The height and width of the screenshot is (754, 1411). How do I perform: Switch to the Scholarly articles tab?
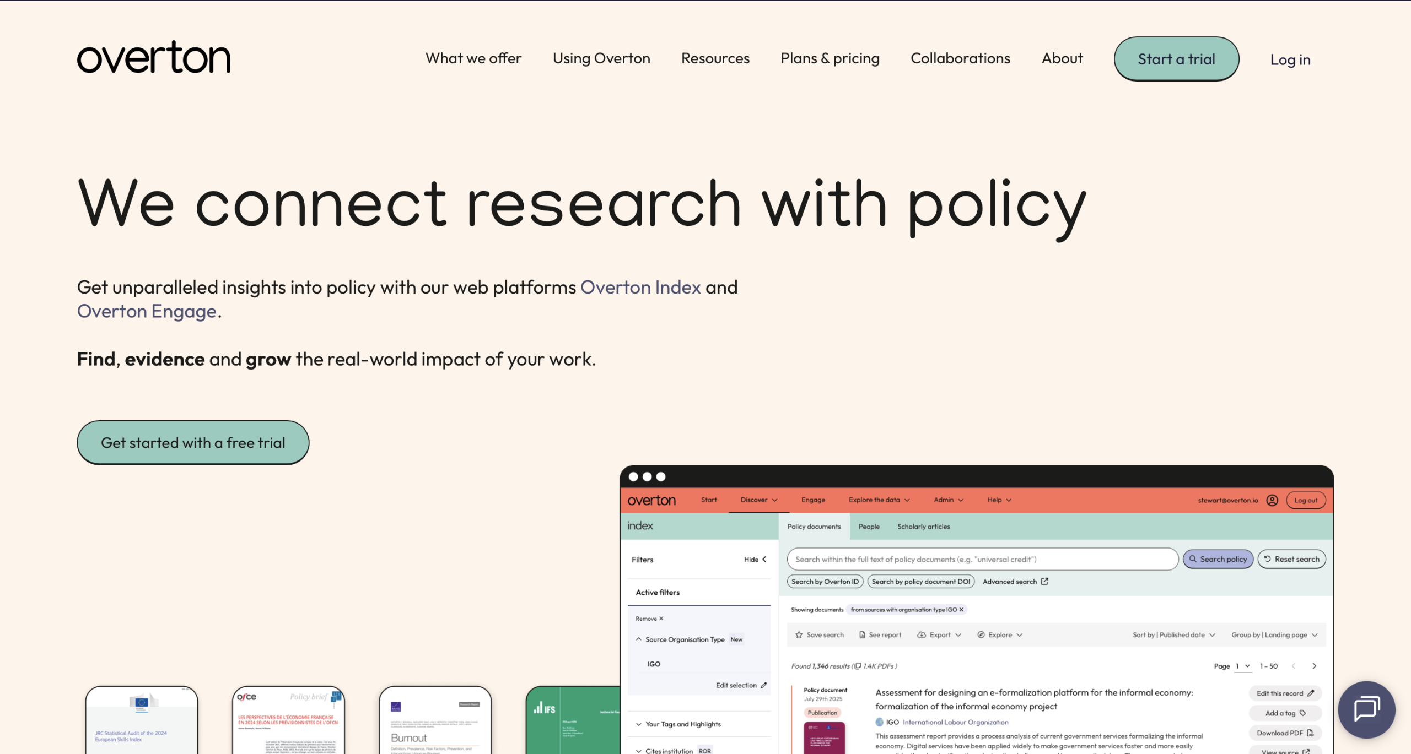[x=923, y=527]
